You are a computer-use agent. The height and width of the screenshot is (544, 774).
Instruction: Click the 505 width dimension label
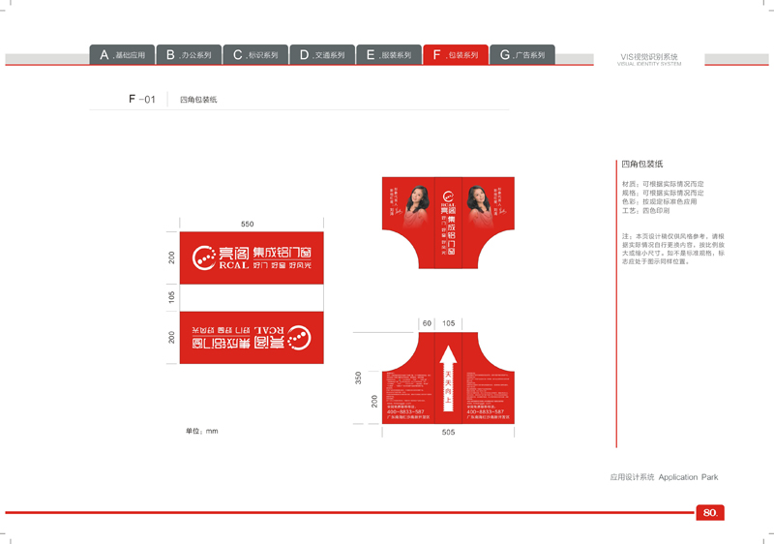[448, 432]
